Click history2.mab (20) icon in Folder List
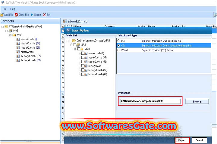This screenshot has height=144, width=217. 86,74
